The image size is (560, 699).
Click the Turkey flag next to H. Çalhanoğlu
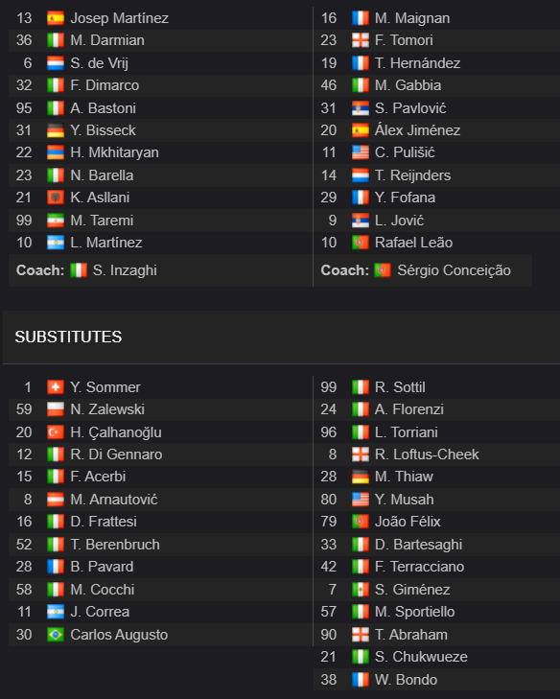point(56,432)
